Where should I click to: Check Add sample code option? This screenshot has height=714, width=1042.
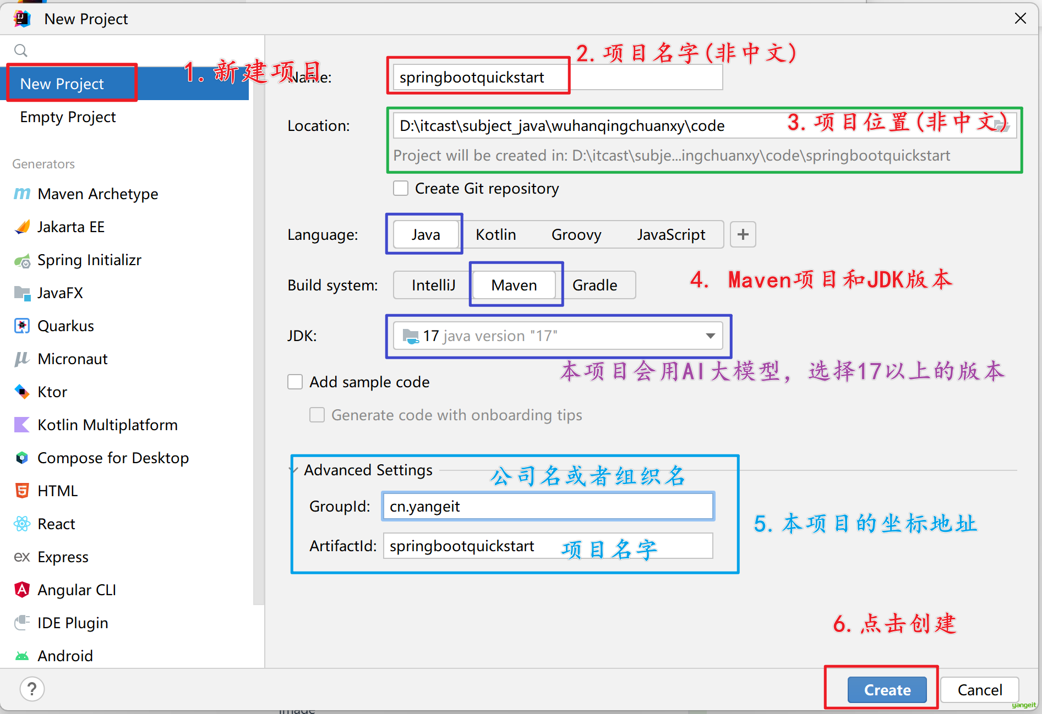(295, 382)
